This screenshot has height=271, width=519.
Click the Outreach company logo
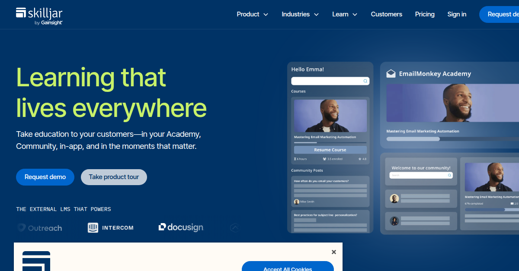click(x=40, y=228)
